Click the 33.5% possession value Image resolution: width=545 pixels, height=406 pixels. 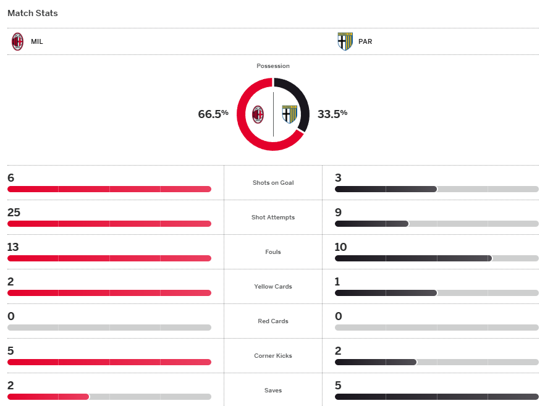[x=332, y=114]
